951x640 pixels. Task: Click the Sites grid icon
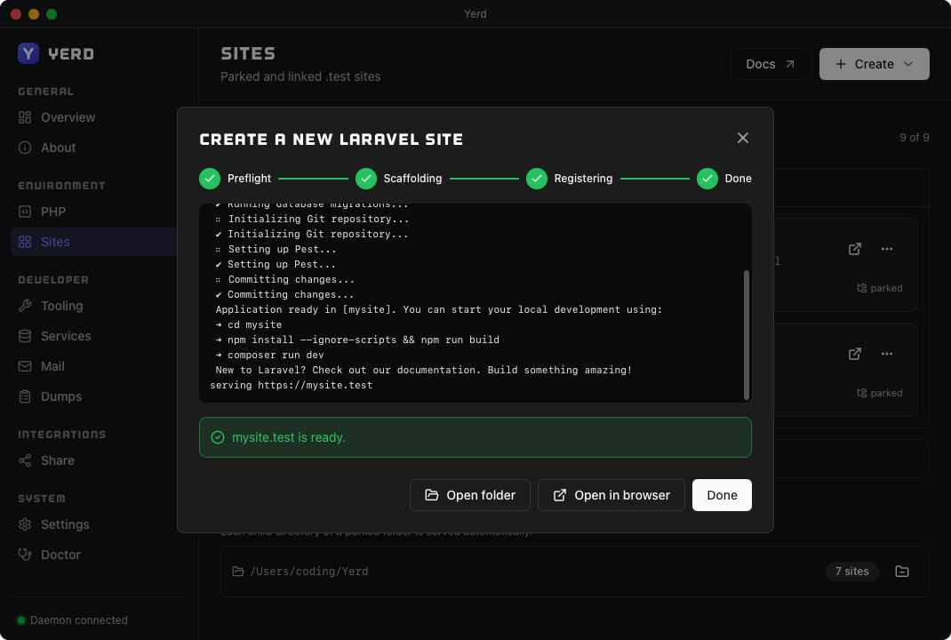tap(25, 242)
